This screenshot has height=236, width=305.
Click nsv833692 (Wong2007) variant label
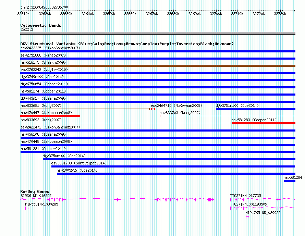click(x=41, y=120)
